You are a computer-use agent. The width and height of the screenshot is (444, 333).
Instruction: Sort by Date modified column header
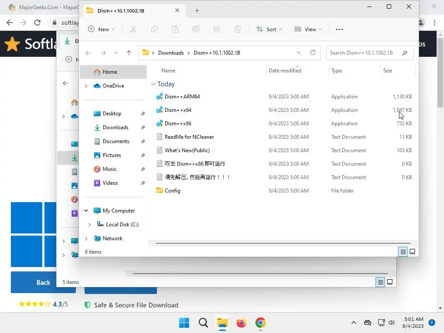click(285, 71)
